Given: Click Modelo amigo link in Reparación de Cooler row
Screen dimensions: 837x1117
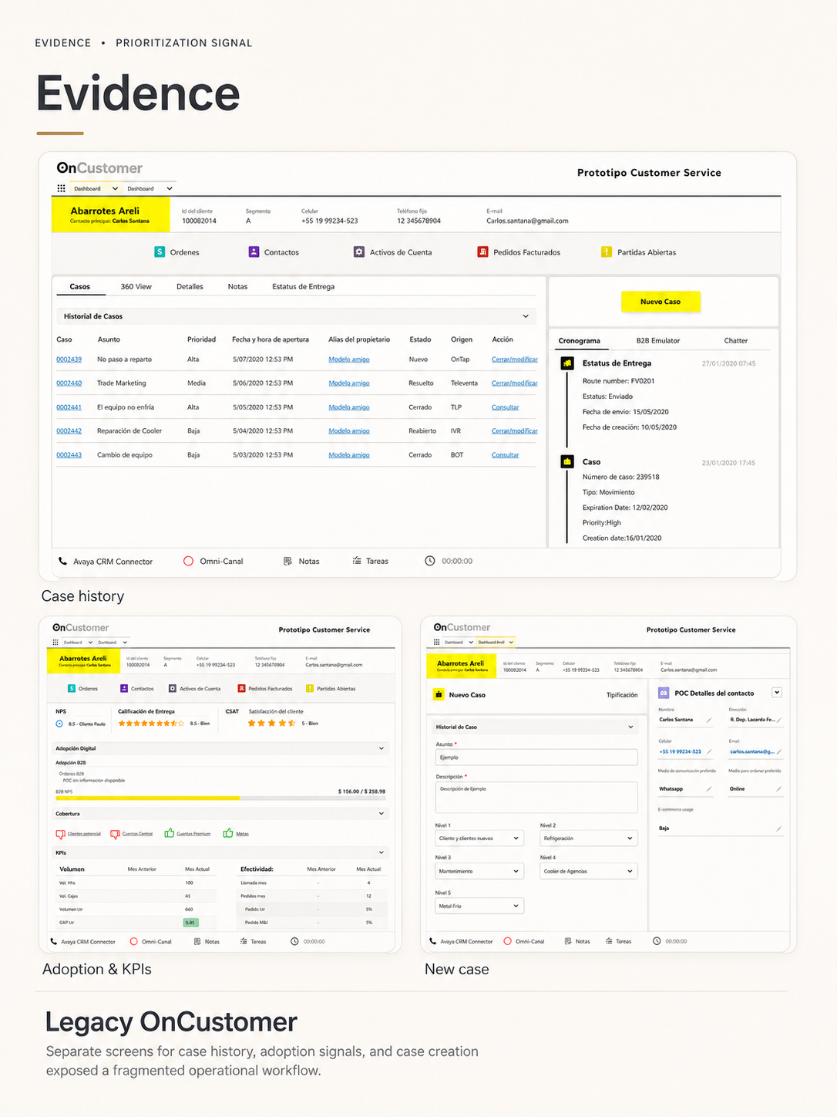Looking at the screenshot, I should (x=349, y=431).
